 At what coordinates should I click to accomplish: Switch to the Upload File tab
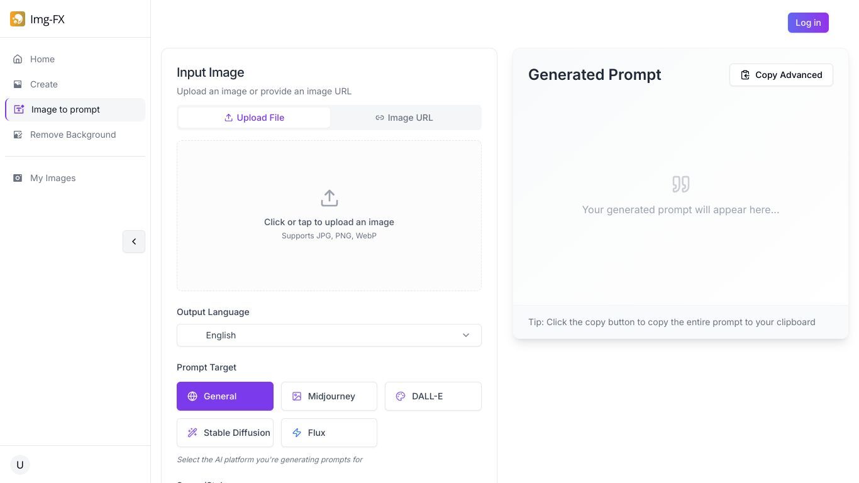click(x=254, y=118)
